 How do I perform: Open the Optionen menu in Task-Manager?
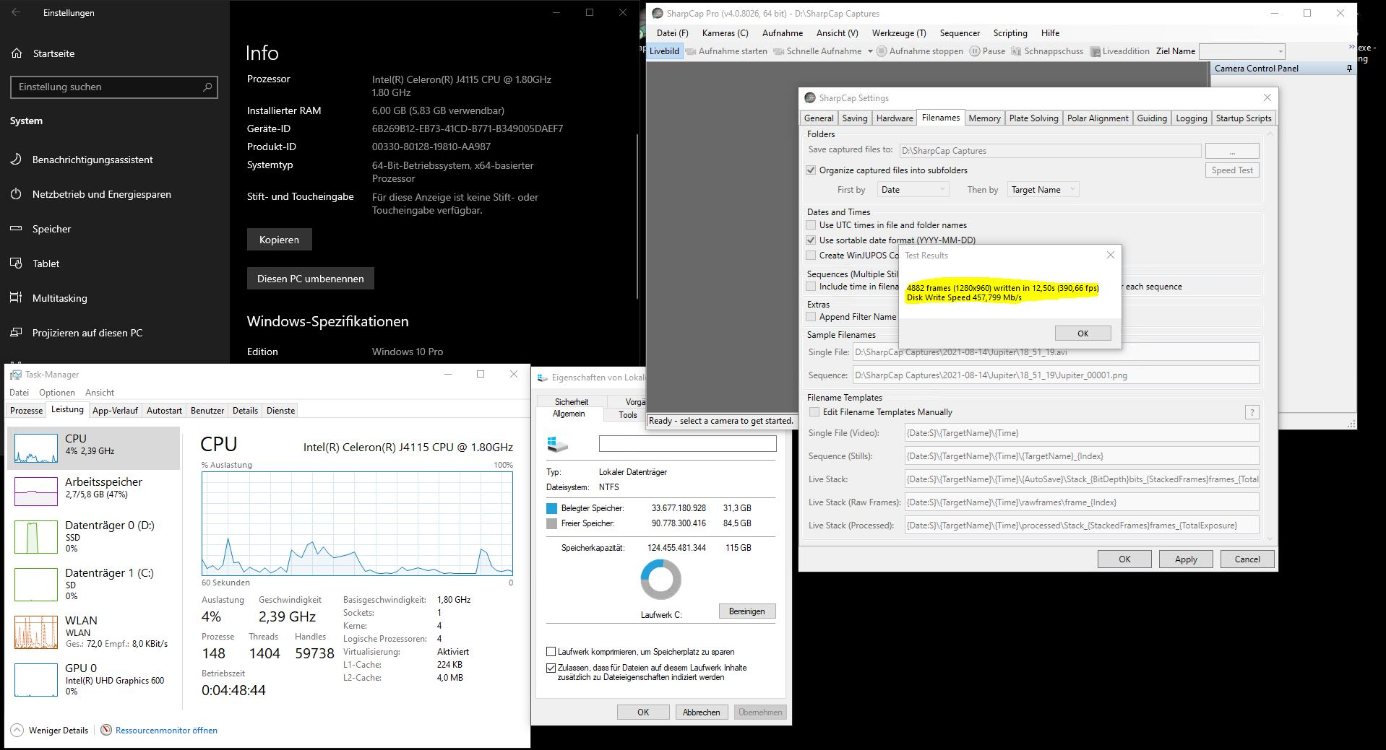(x=57, y=393)
